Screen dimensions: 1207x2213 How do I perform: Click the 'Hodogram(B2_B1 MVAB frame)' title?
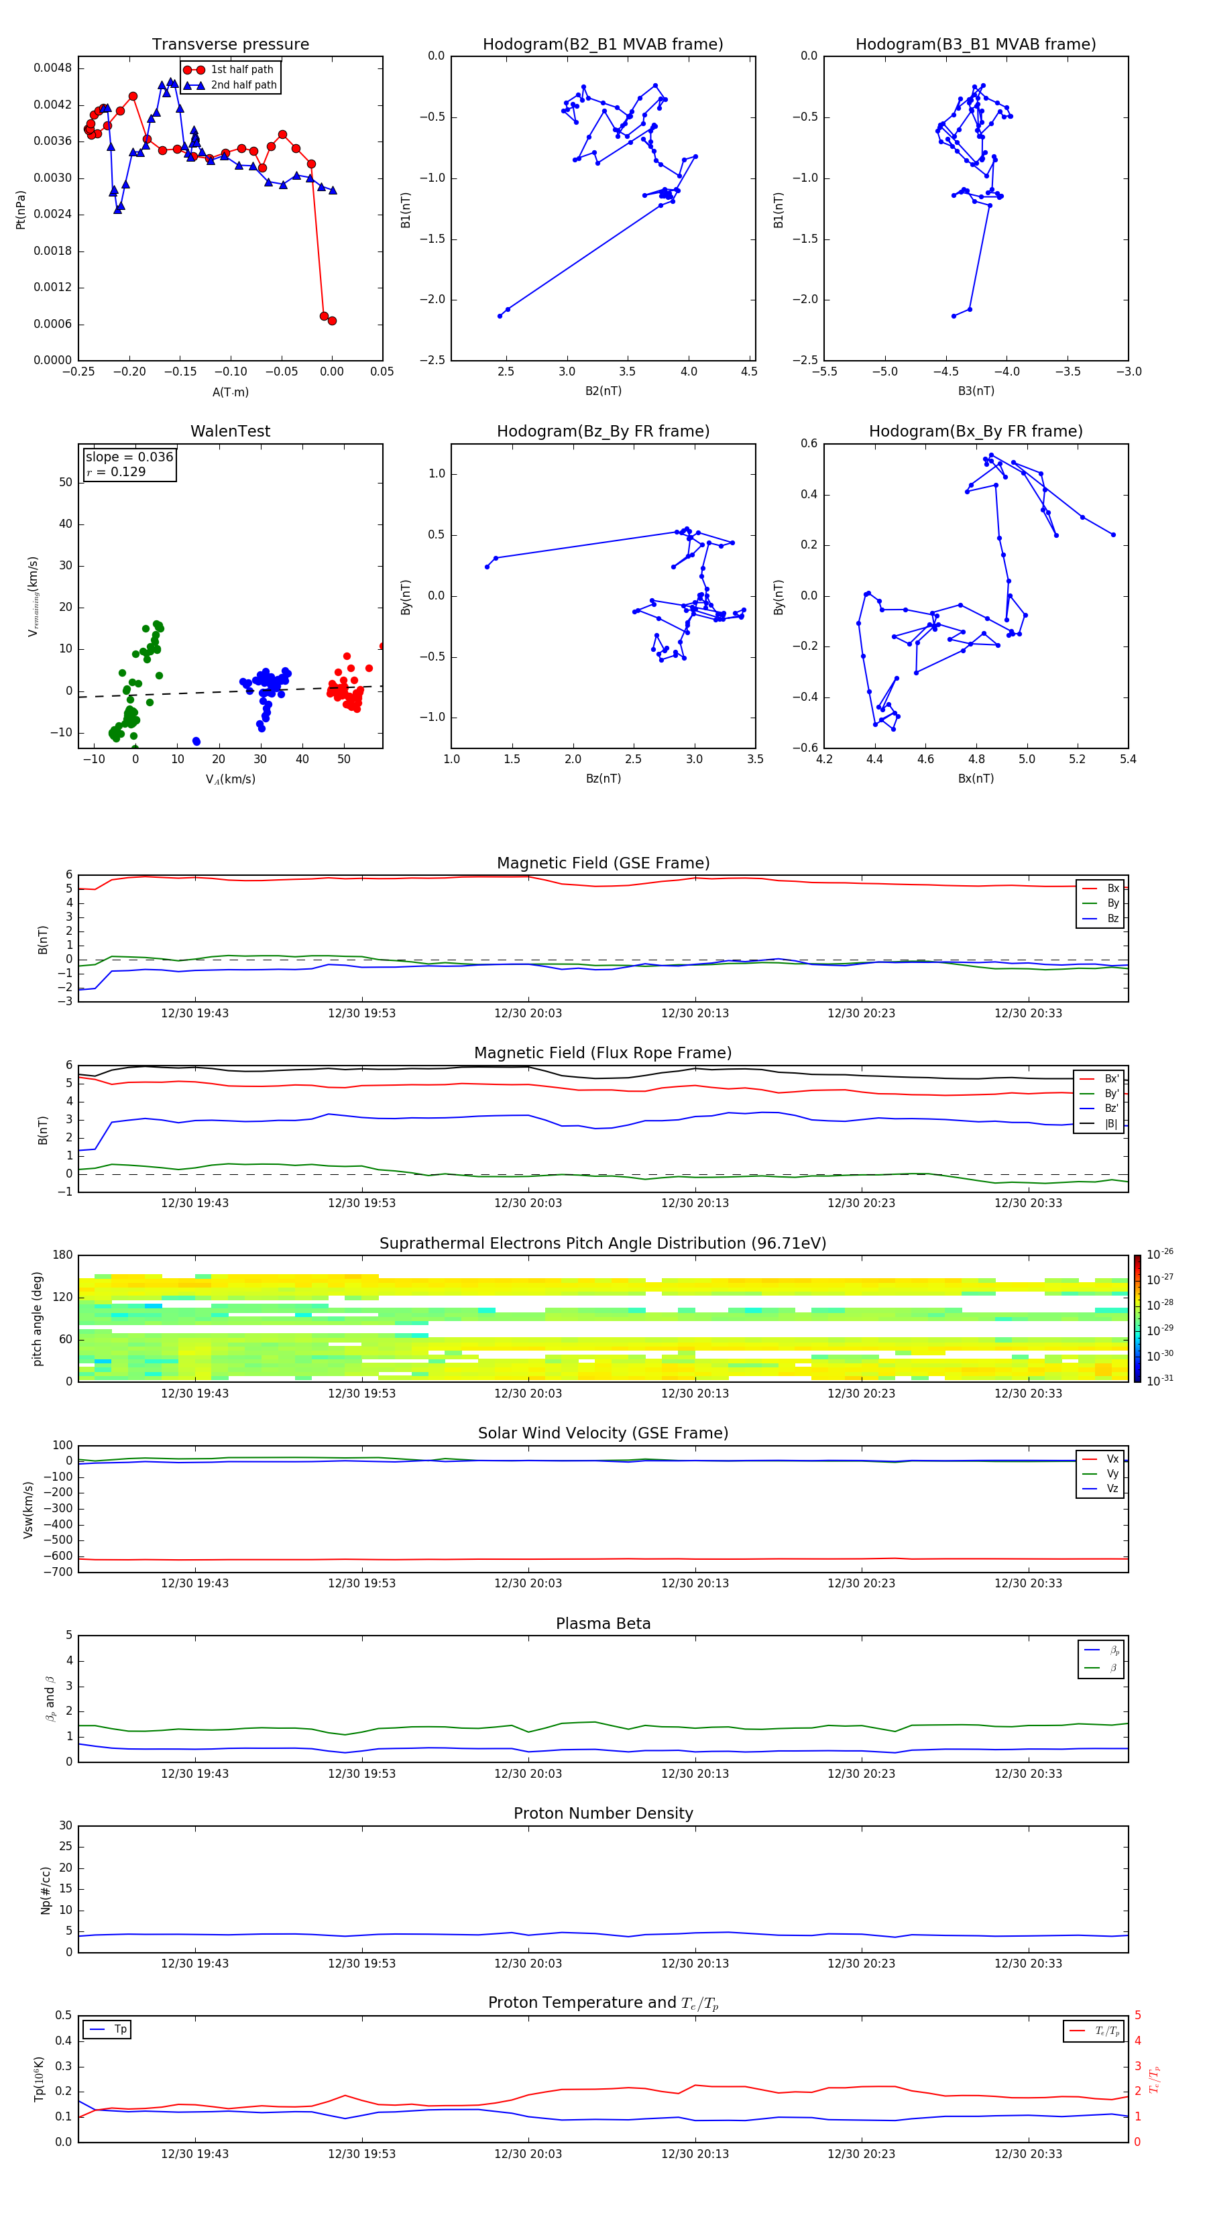pyautogui.click(x=603, y=44)
